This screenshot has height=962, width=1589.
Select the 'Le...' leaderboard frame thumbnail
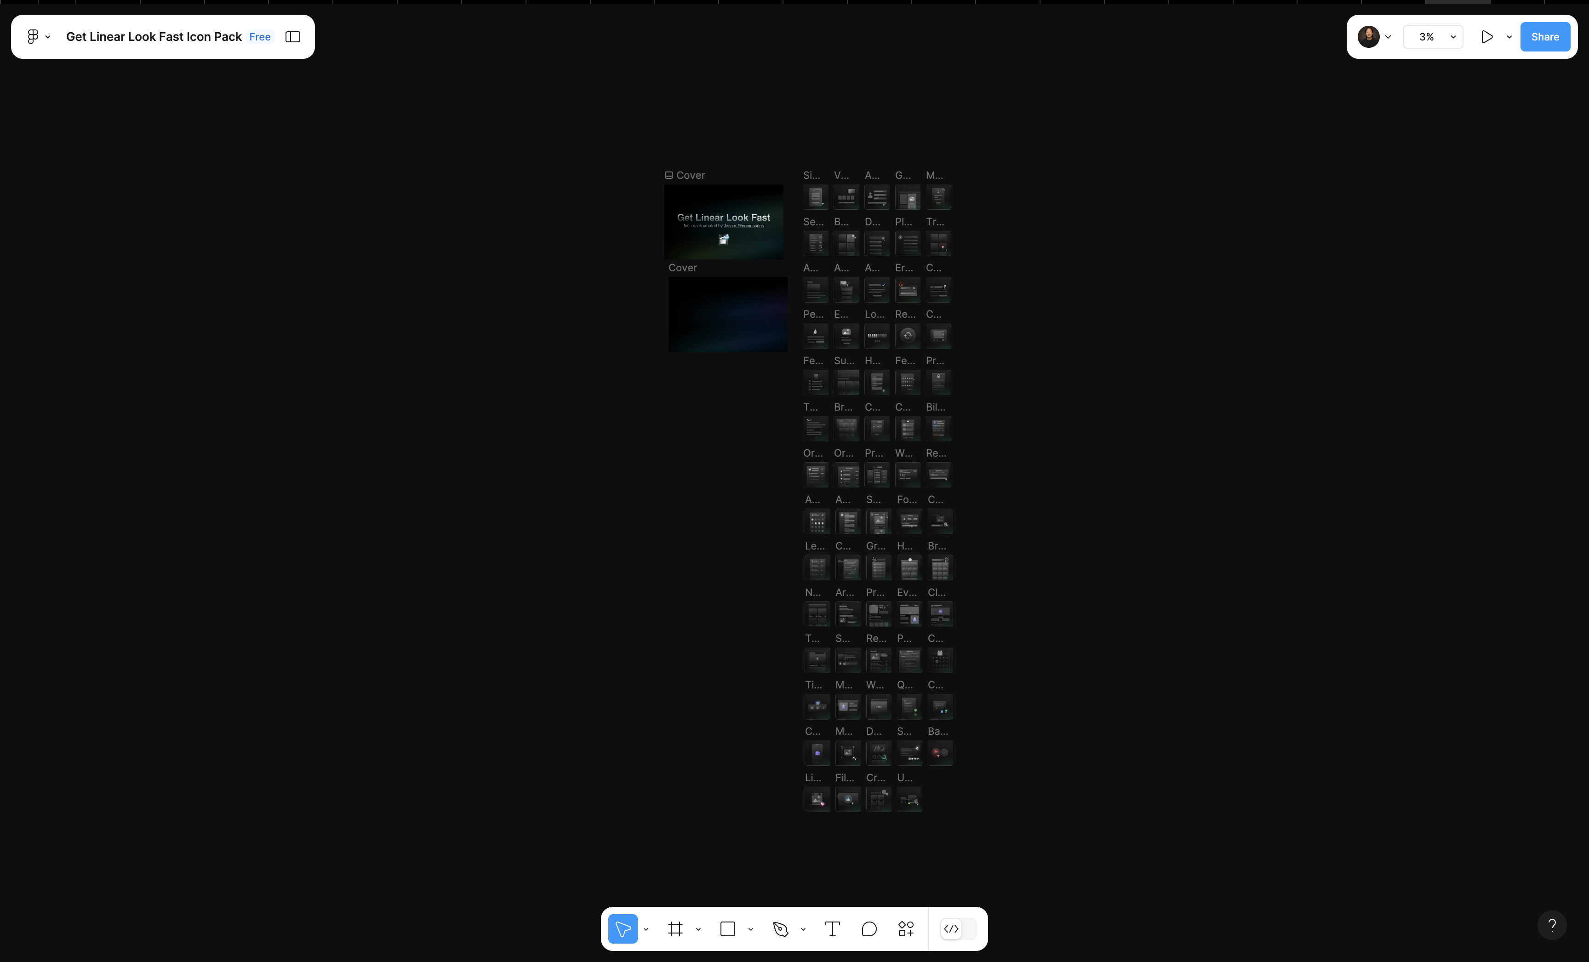coord(817,567)
